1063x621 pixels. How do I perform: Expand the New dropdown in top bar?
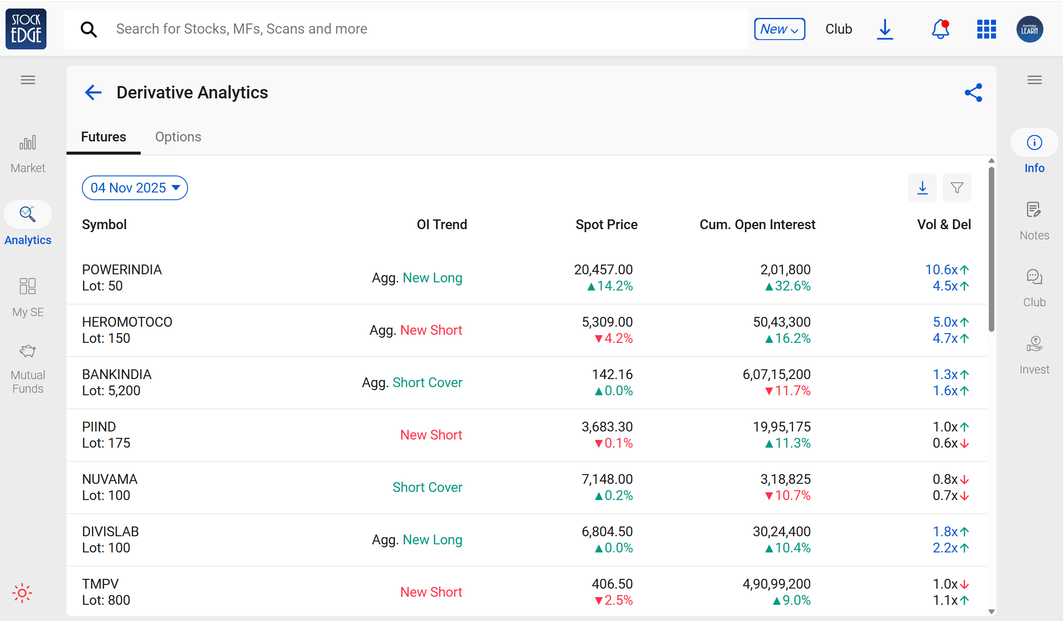pos(779,29)
